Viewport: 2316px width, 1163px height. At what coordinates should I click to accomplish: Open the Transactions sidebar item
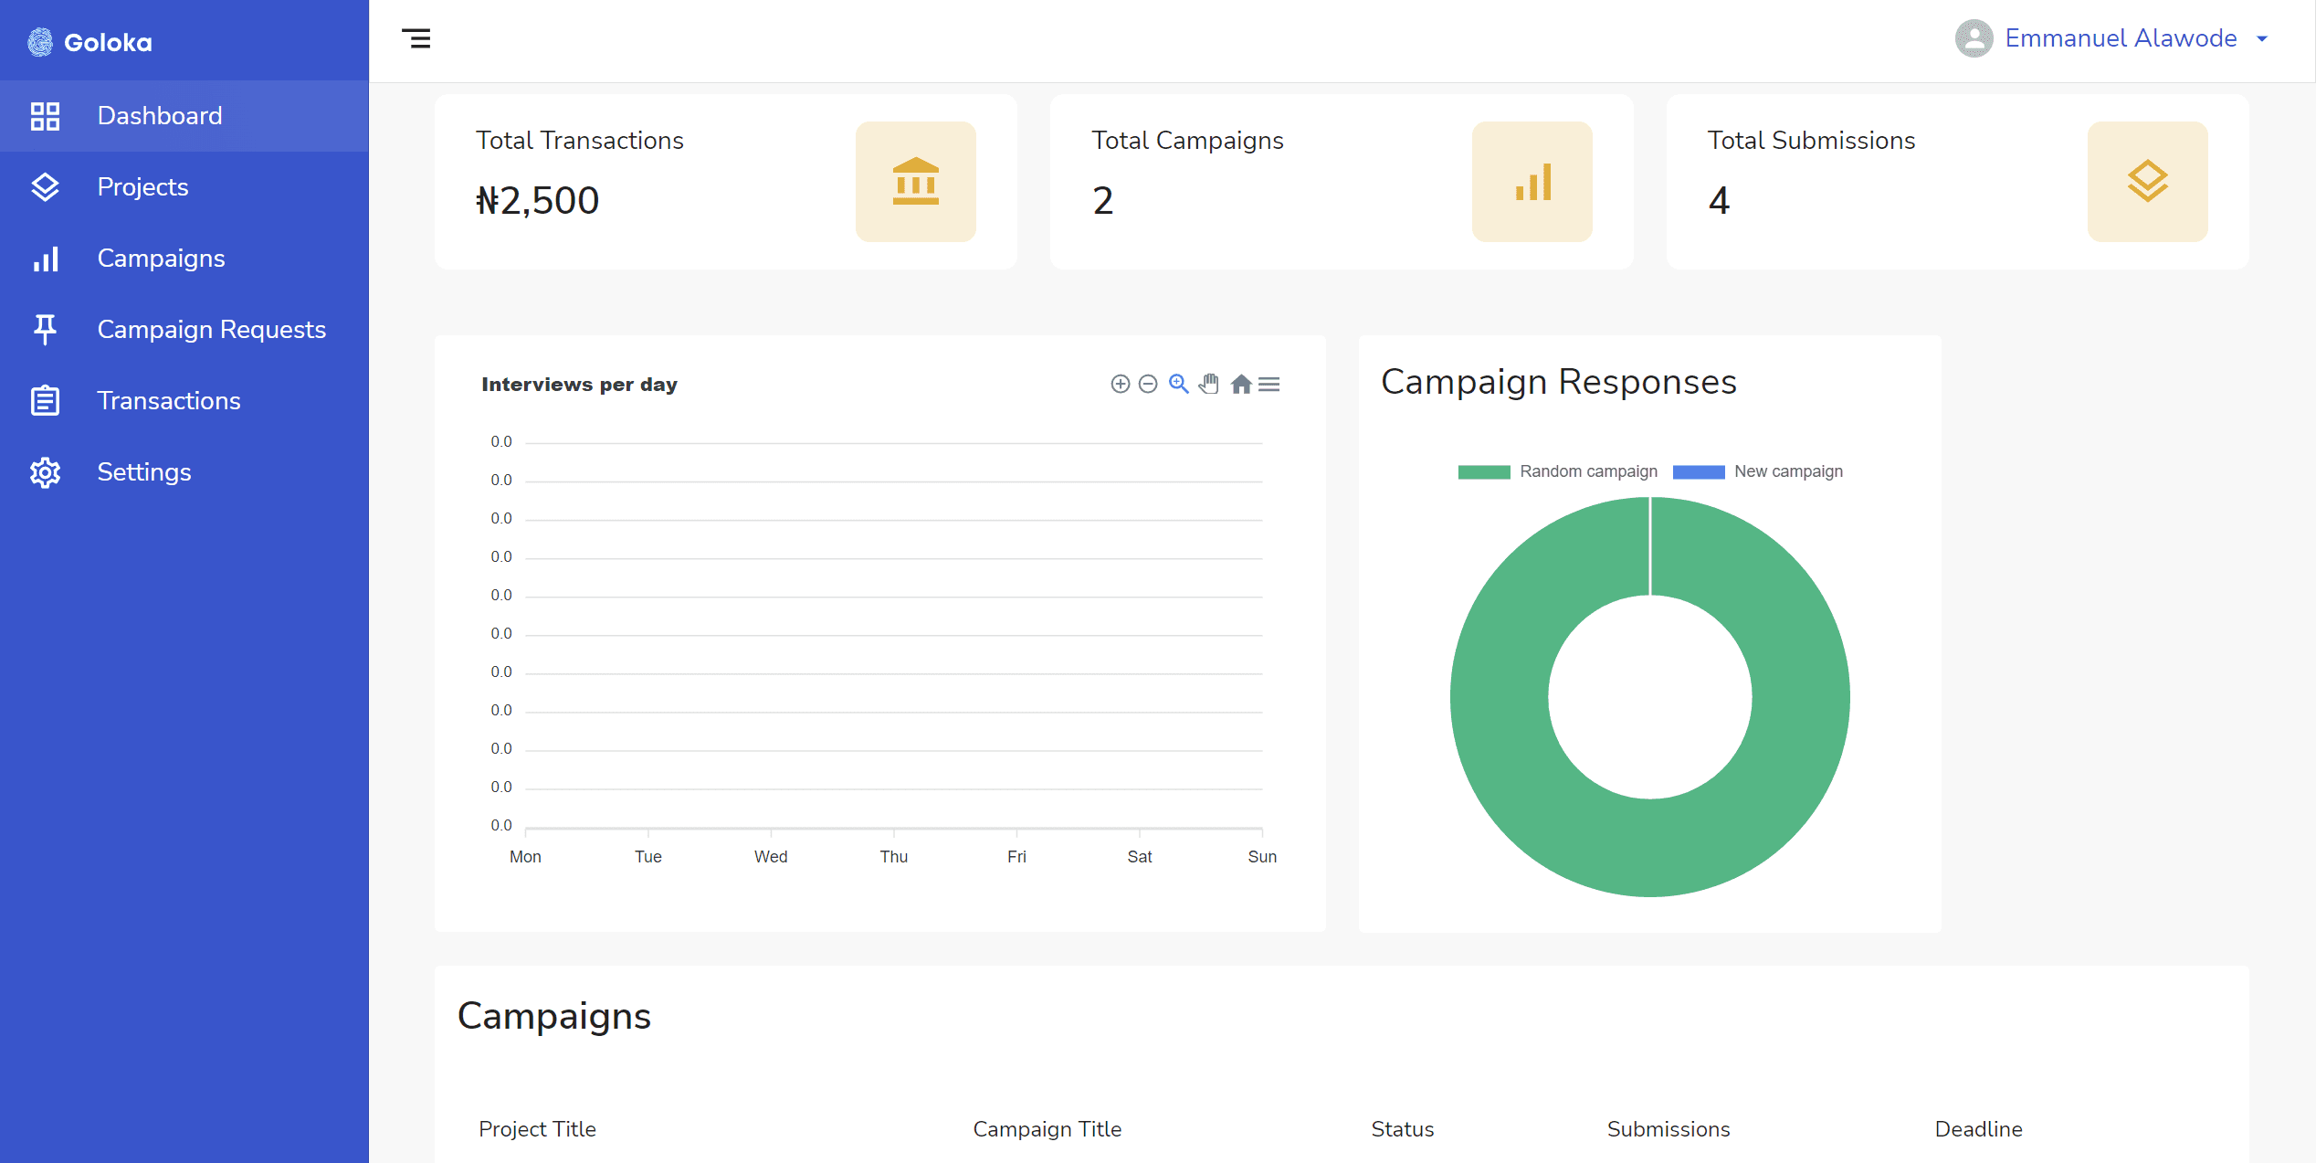(168, 400)
